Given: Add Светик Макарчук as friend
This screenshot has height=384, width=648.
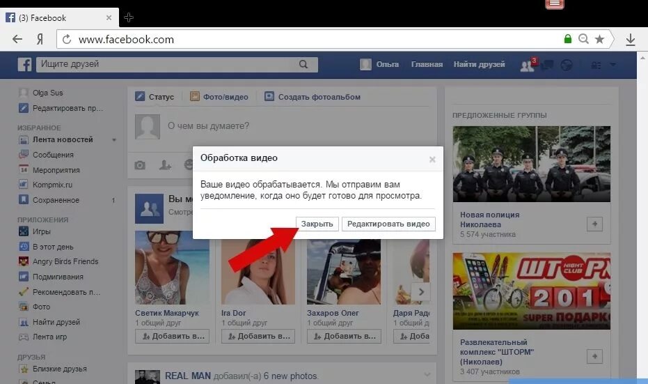Looking at the screenshot, I should (172, 337).
